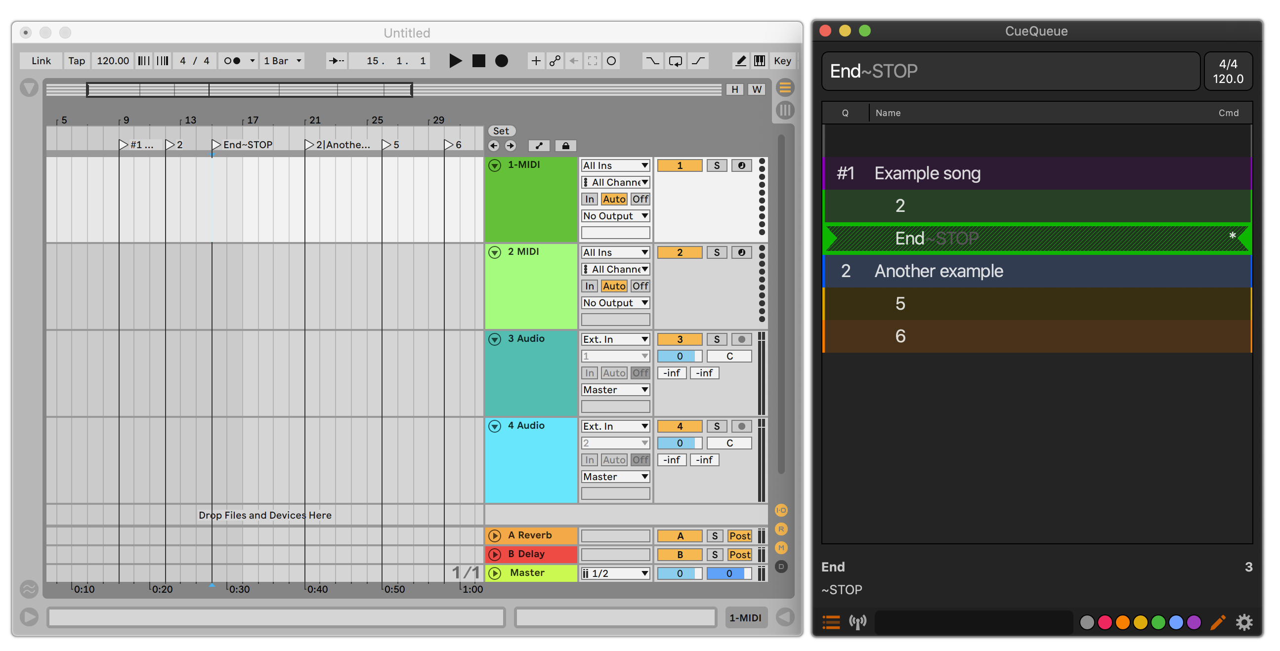Viewport: 1280px width, 651px height.
Task: Toggle Draw Mode pencil icon
Action: point(740,61)
